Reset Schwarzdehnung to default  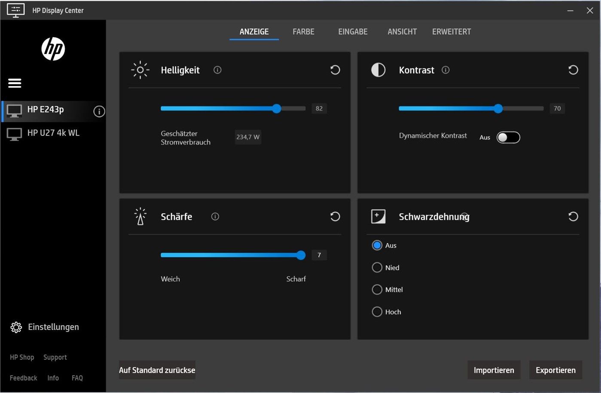coord(573,216)
